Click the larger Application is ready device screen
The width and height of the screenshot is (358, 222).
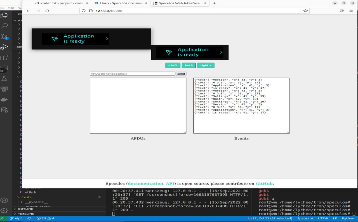coord(91,39)
